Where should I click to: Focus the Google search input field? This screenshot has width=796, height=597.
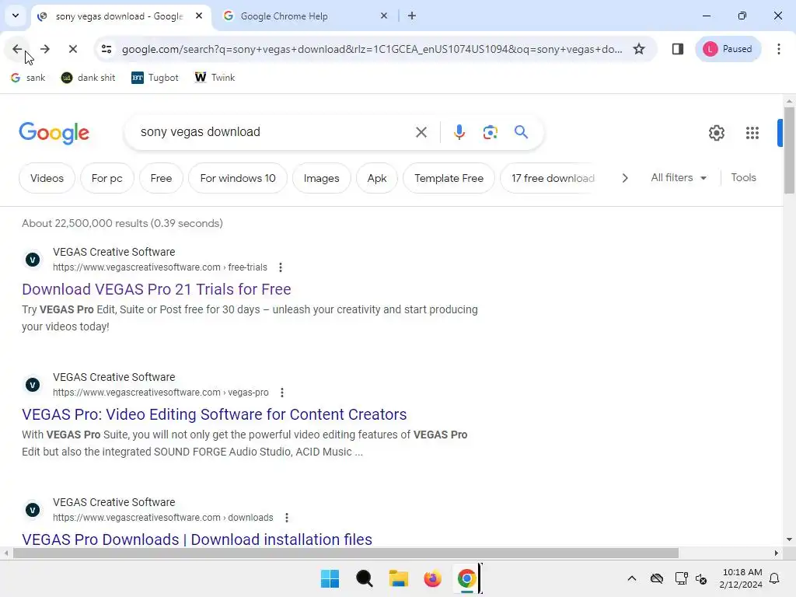[x=274, y=132]
